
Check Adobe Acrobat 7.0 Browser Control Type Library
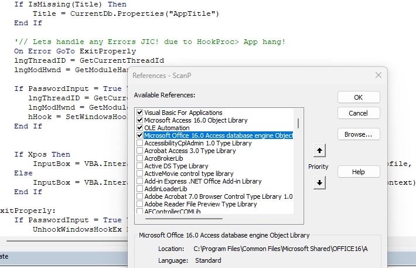[140, 196]
